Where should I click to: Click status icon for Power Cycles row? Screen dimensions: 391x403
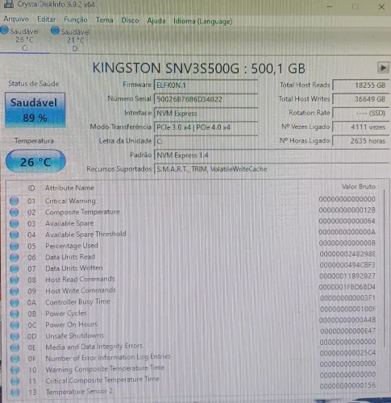click(x=15, y=314)
